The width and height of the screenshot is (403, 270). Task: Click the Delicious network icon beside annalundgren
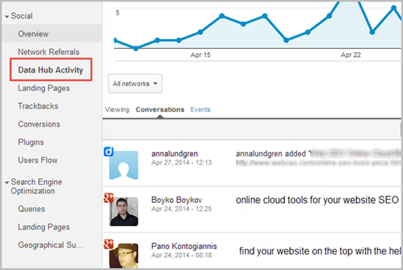[108, 151]
